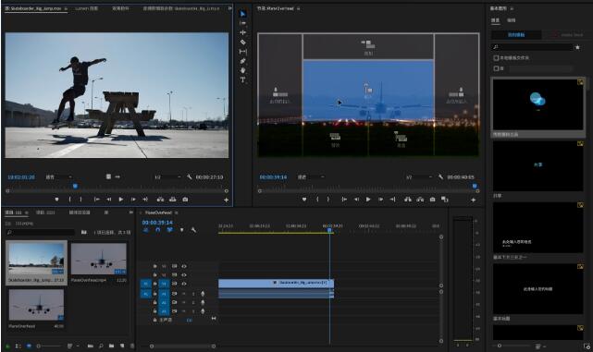Open Program monitor playback resolution dropdown
This screenshot has width=593, height=352.
click(x=420, y=176)
